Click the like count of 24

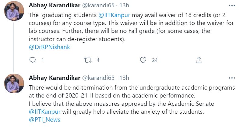pyautogui.click(x=155, y=60)
